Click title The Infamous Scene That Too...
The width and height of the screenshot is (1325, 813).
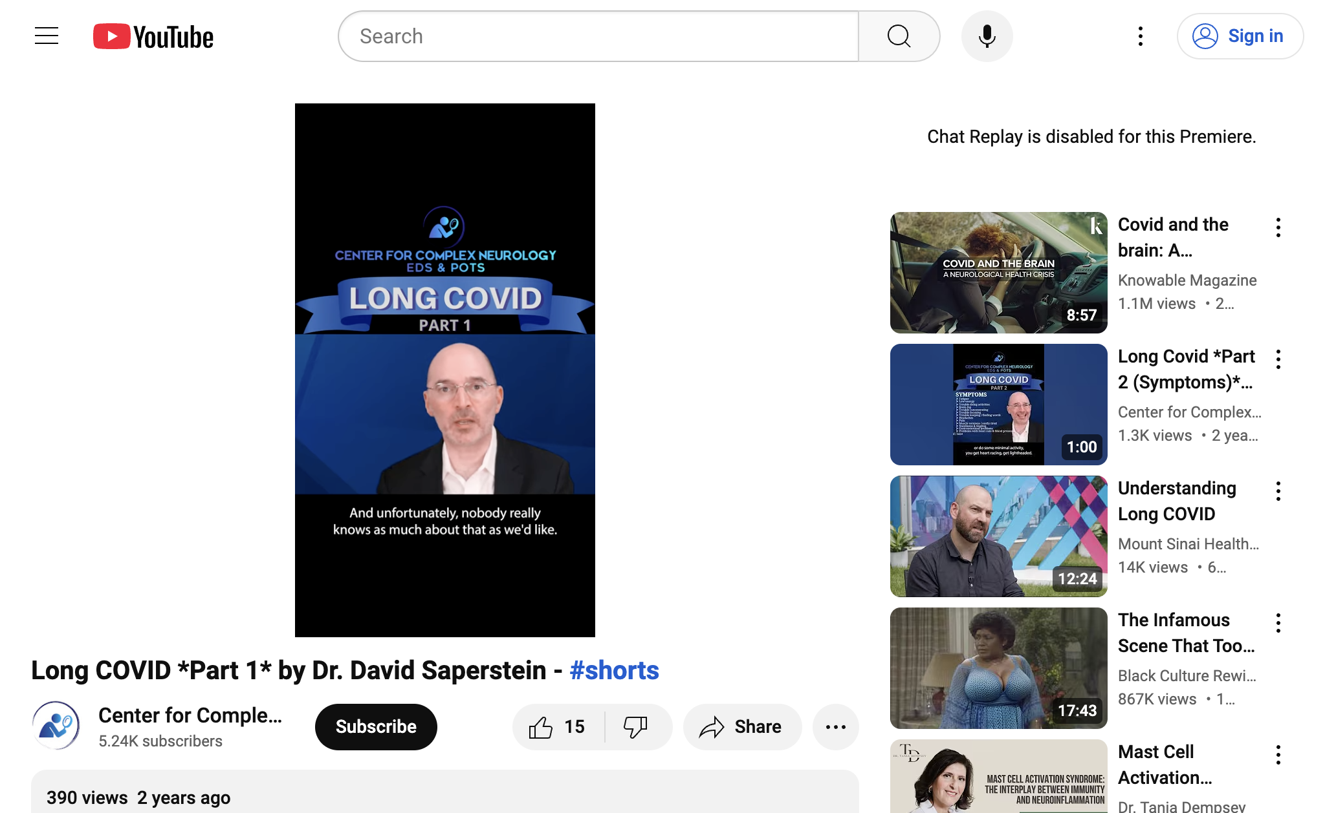(x=1187, y=633)
